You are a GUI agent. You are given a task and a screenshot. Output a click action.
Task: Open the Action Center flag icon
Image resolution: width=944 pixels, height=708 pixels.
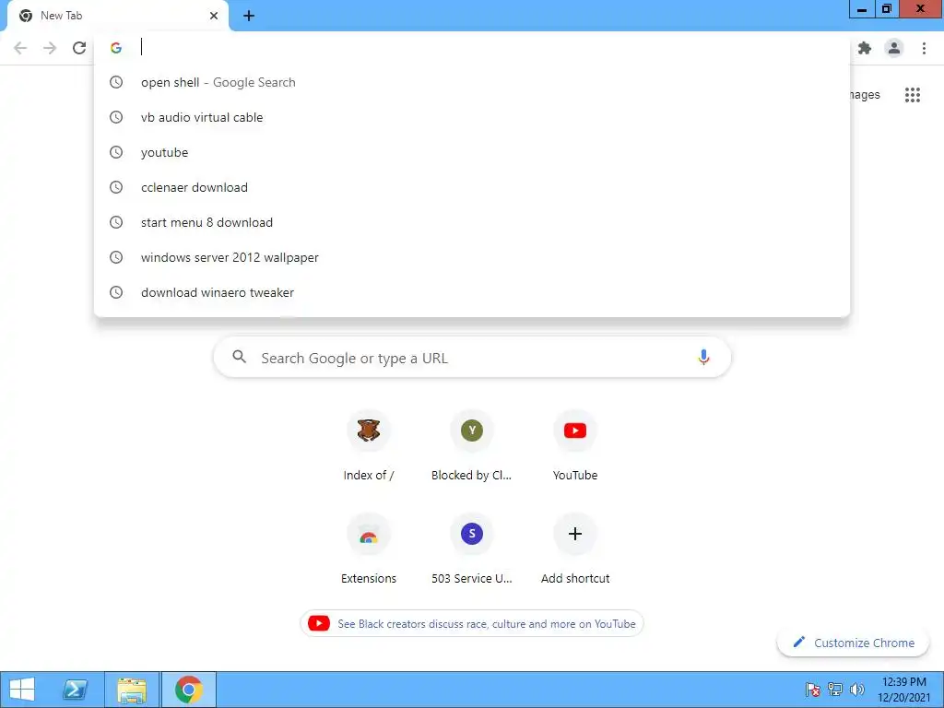(x=813, y=690)
